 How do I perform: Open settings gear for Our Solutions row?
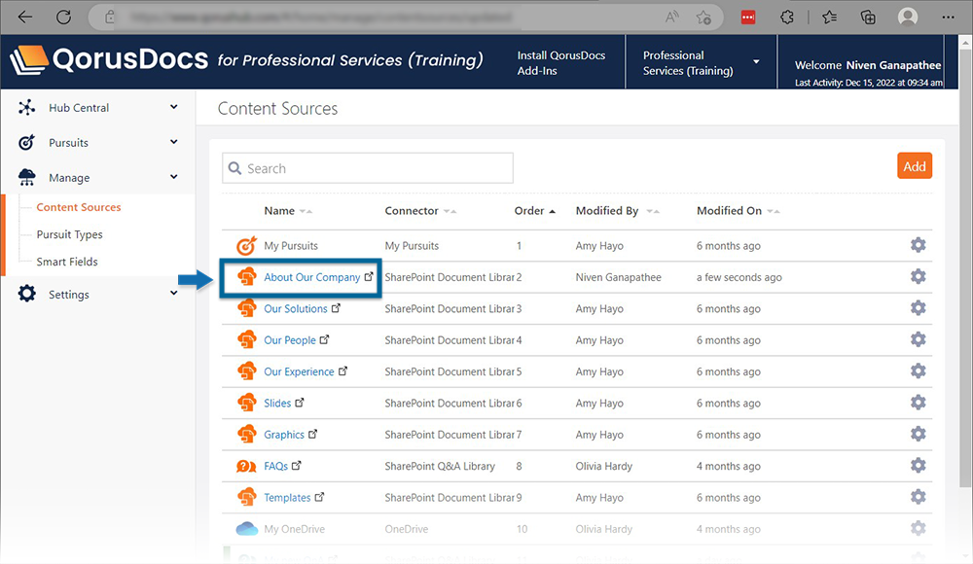click(918, 308)
